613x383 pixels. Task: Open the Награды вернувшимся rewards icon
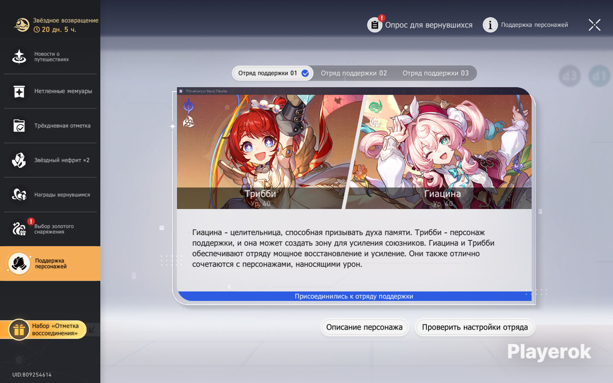coord(19,195)
